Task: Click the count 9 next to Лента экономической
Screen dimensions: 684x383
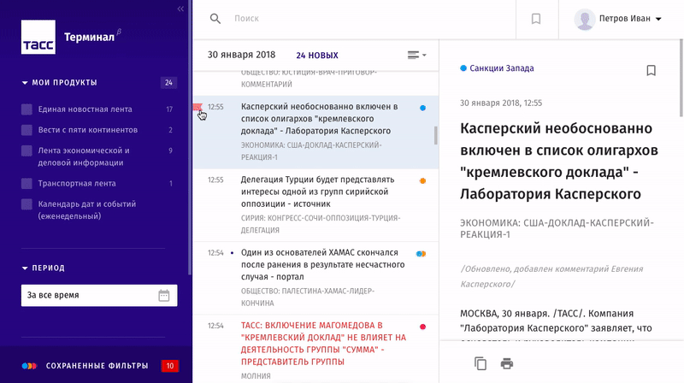Action: tap(170, 150)
